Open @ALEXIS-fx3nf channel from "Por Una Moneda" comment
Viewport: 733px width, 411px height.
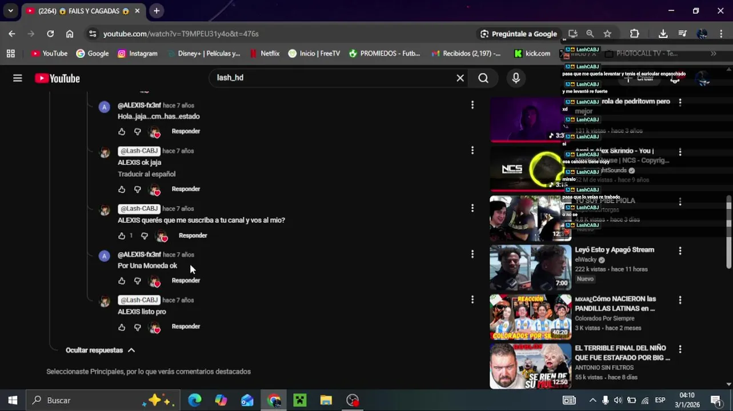(139, 255)
